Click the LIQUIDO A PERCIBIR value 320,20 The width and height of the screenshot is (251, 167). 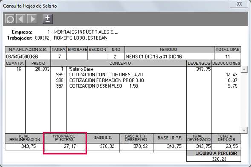(219, 159)
